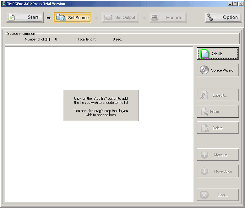
Task: Select the Set Source film icon
Action: [61, 18]
